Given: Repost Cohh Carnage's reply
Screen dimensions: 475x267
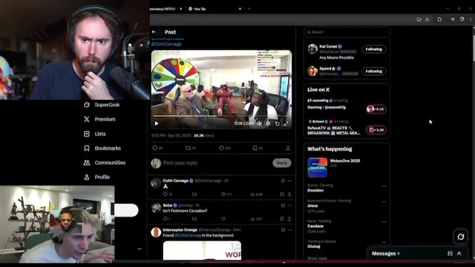Looking at the screenshot, I should click(194, 194).
